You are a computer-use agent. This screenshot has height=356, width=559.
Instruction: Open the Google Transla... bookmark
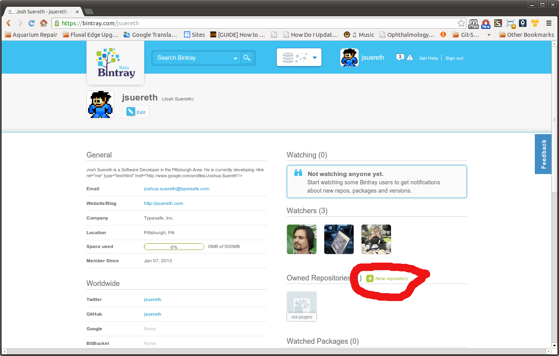pyautogui.click(x=150, y=34)
